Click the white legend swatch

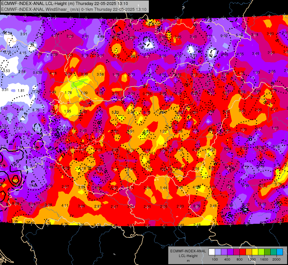(212, 252)
